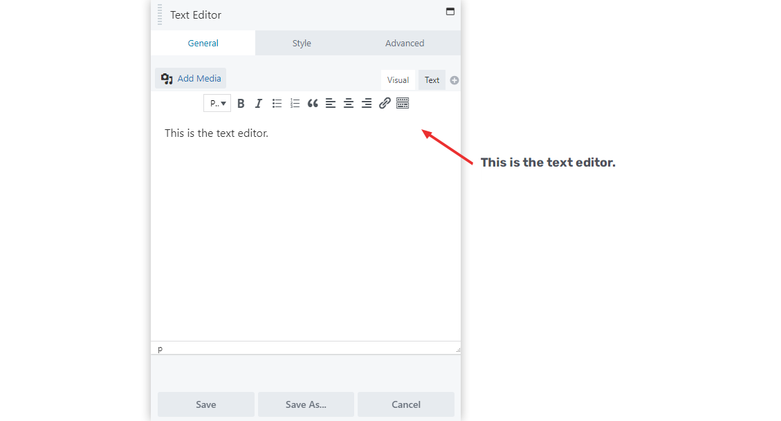Apply blockquote formatting
Image resolution: width=781 pixels, height=421 pixels.
(x=313, y=104)
